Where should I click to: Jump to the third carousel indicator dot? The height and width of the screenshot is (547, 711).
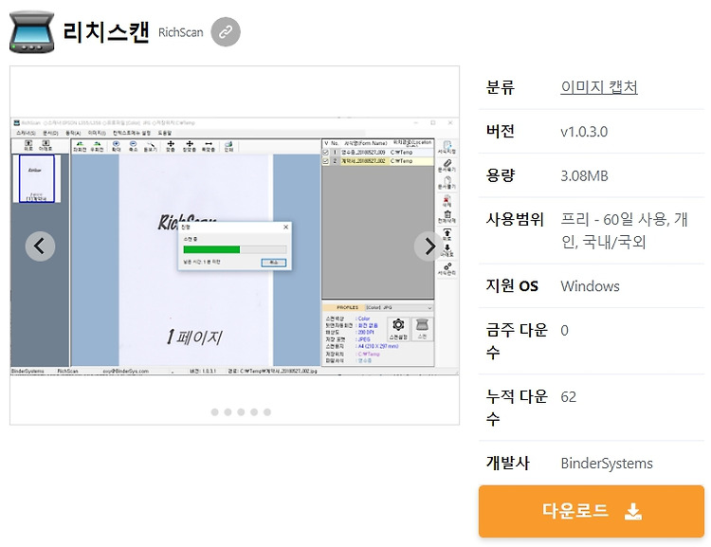click(x=241, y=411)
